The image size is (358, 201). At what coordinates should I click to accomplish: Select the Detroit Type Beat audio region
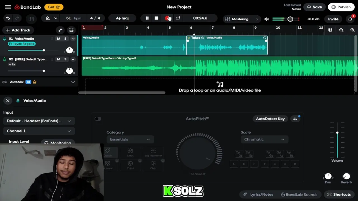(219, 66)
